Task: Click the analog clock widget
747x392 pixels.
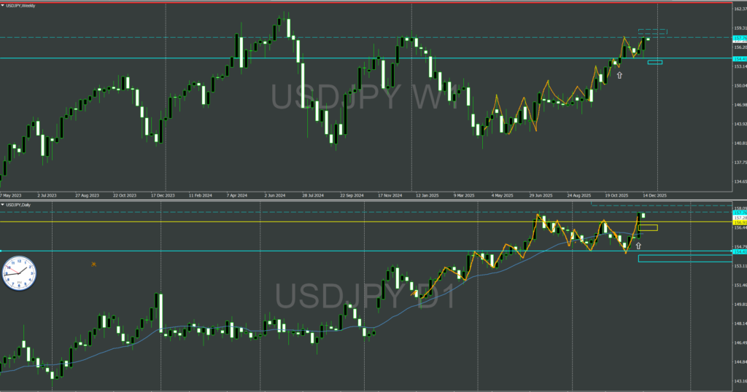Action: [x=19, y=273]
